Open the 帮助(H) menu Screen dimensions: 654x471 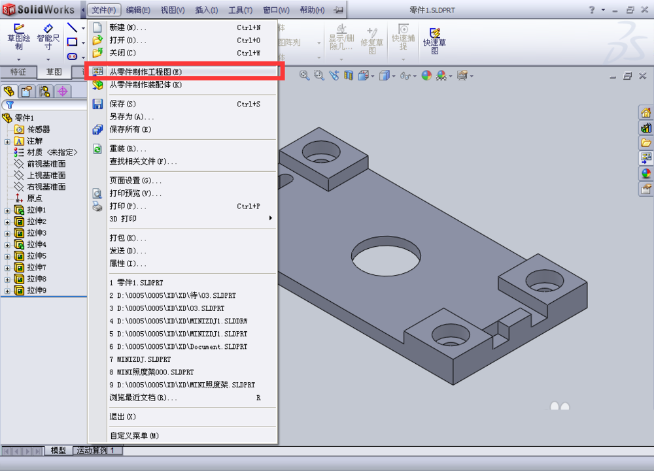(x=312, y=10)
